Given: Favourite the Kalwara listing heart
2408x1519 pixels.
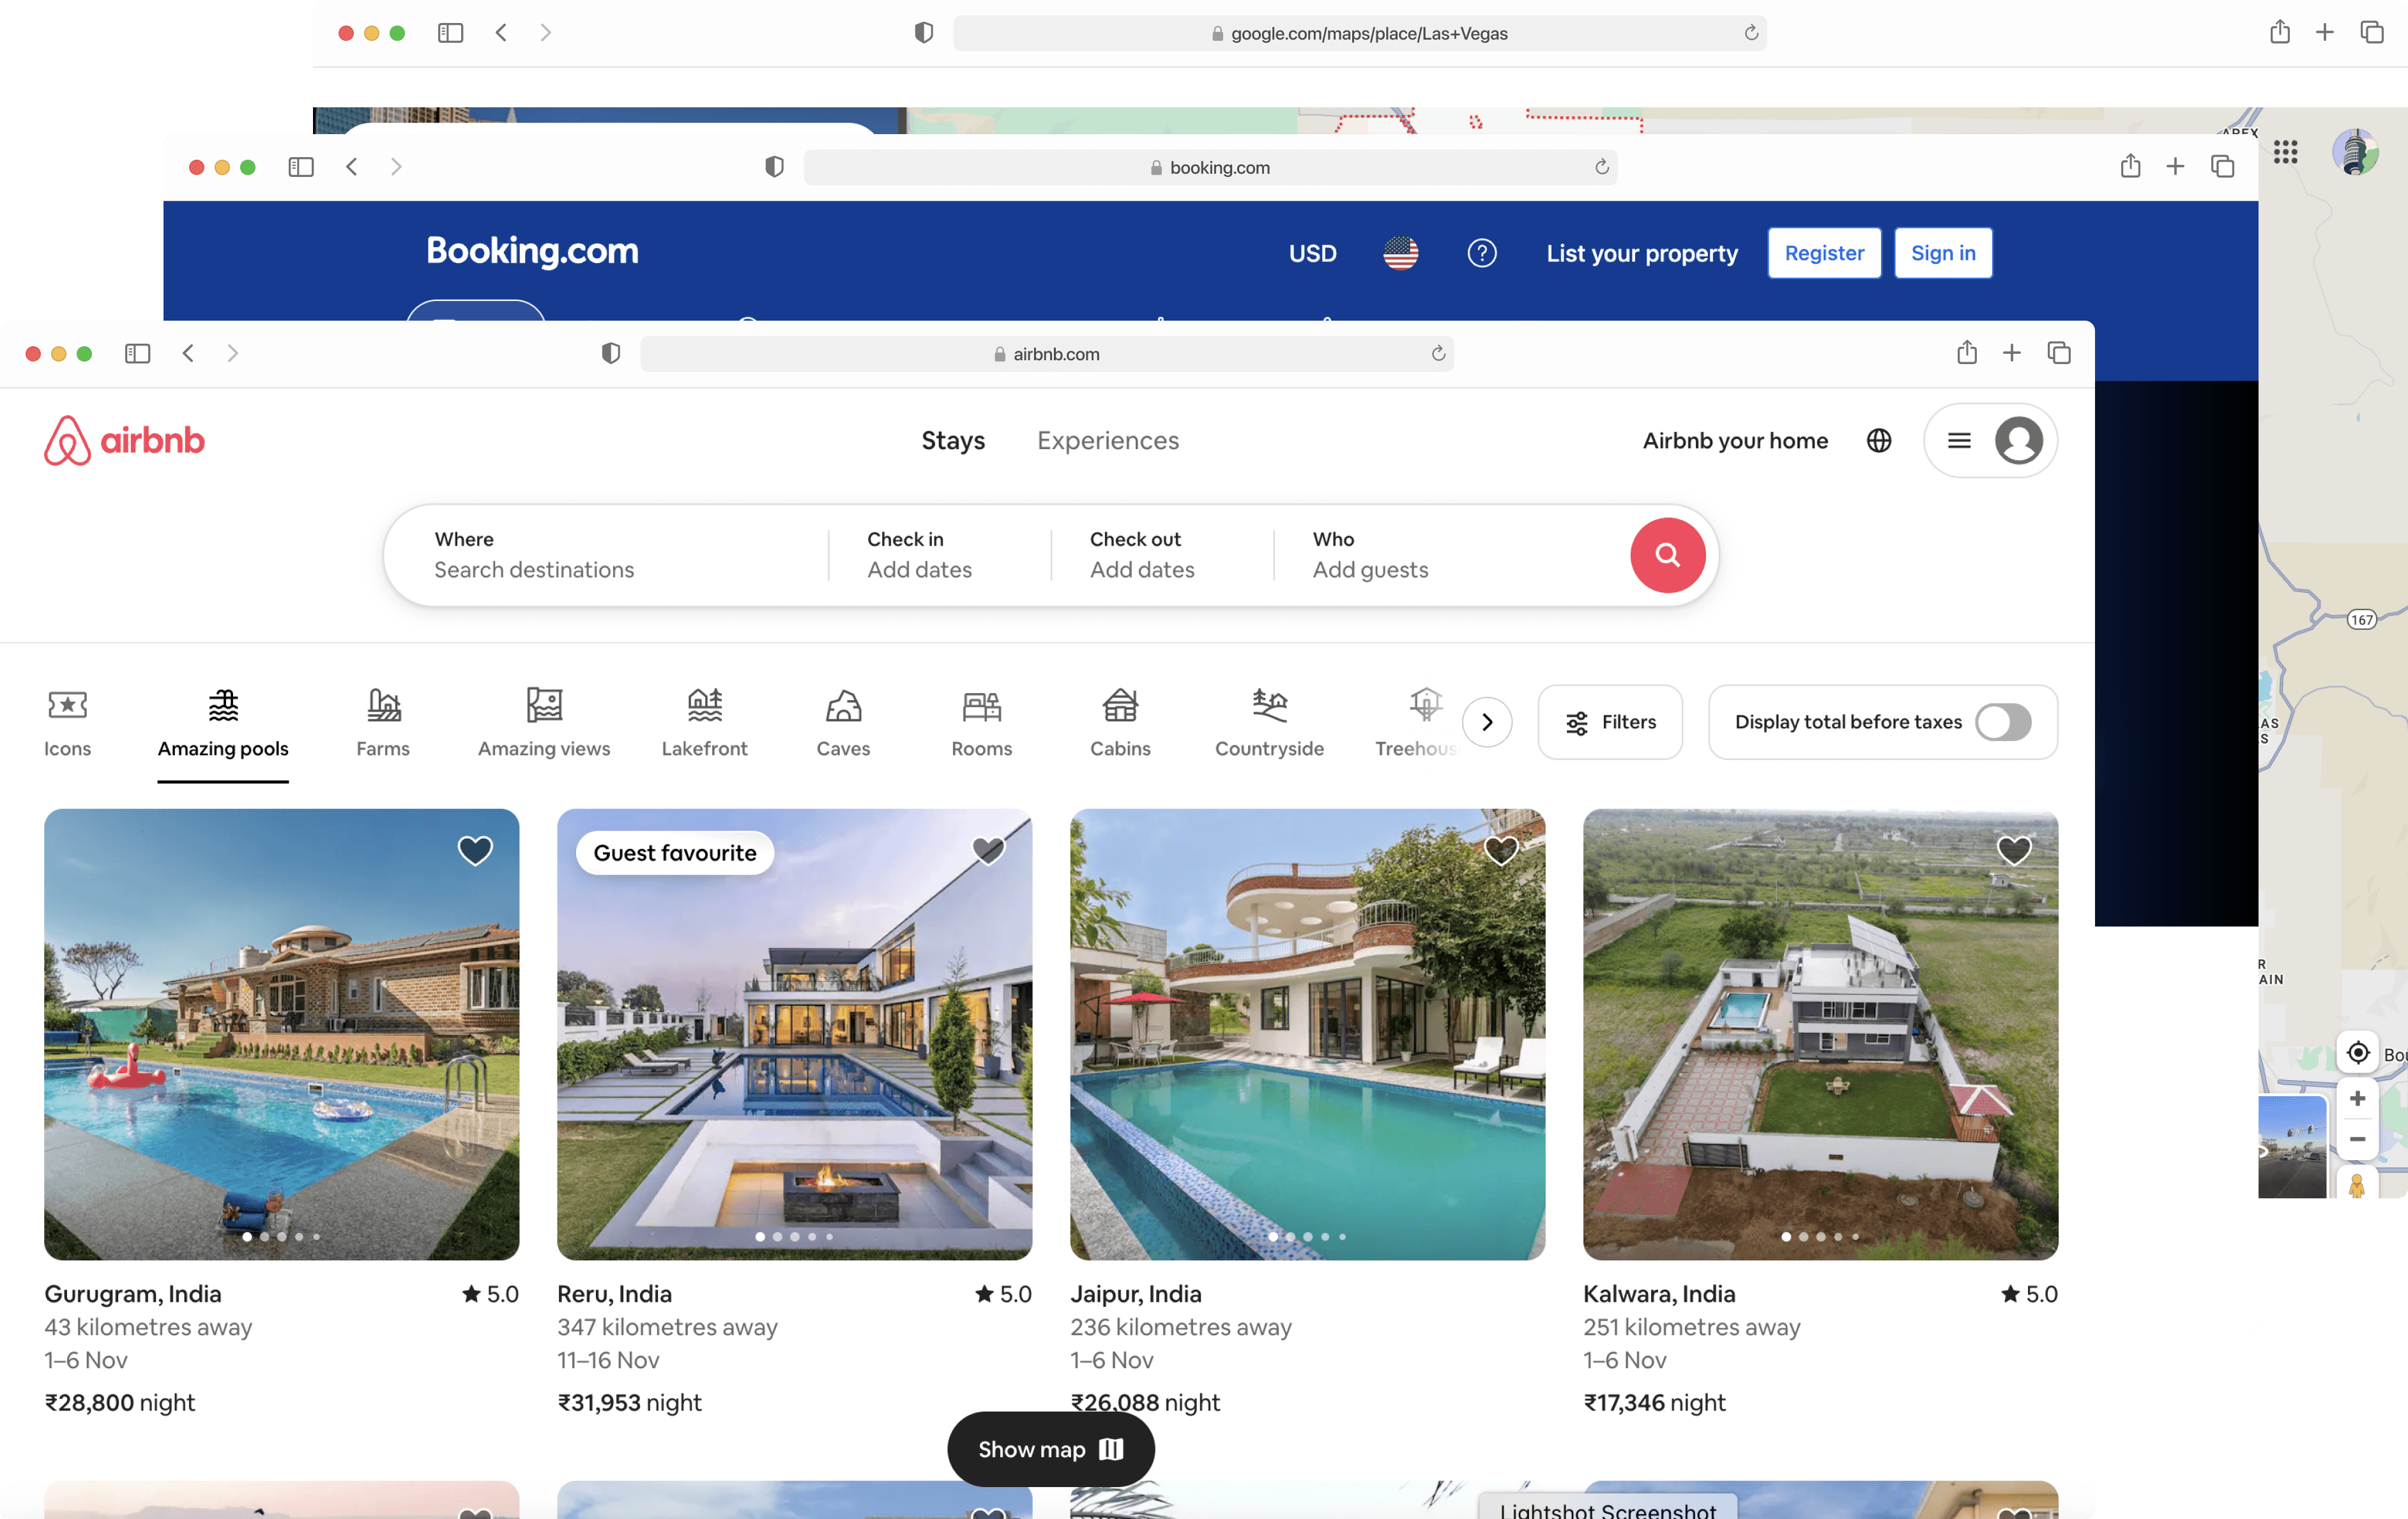Looking at the screenshot, I should [x=2013, y=850].
